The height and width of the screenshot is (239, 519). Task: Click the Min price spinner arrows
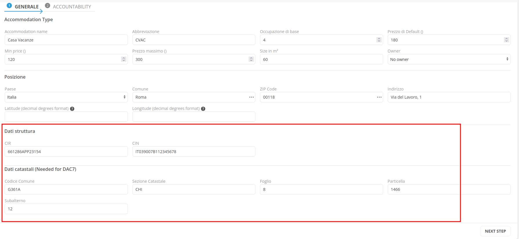point(123,59)
